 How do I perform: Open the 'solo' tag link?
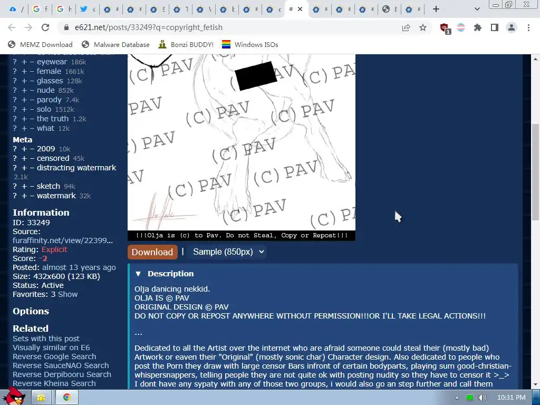point(44,109)
